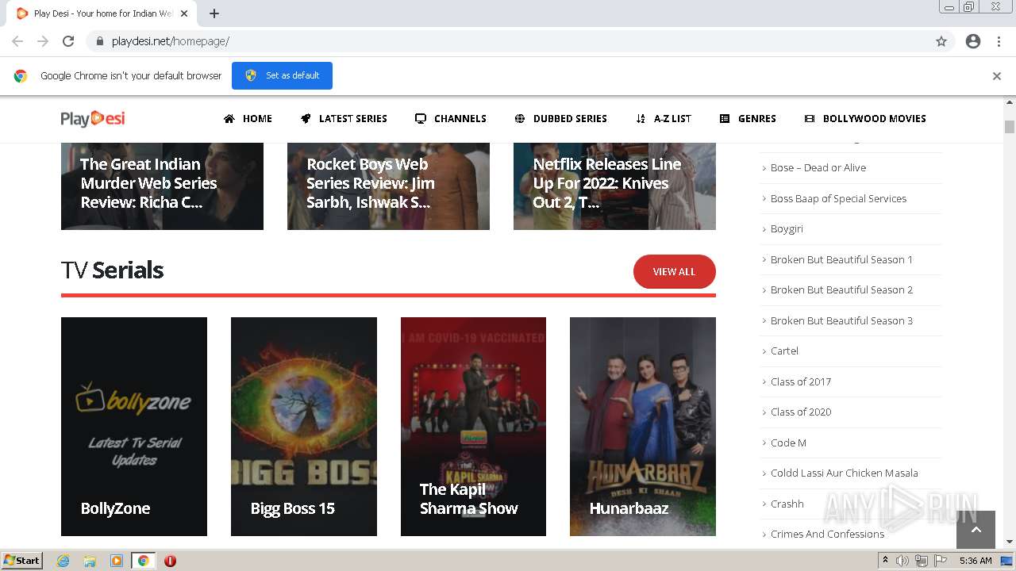This screenshot has height=571, width=1016.
Task: Click the browser forward arrow
Action: (43, 41)
